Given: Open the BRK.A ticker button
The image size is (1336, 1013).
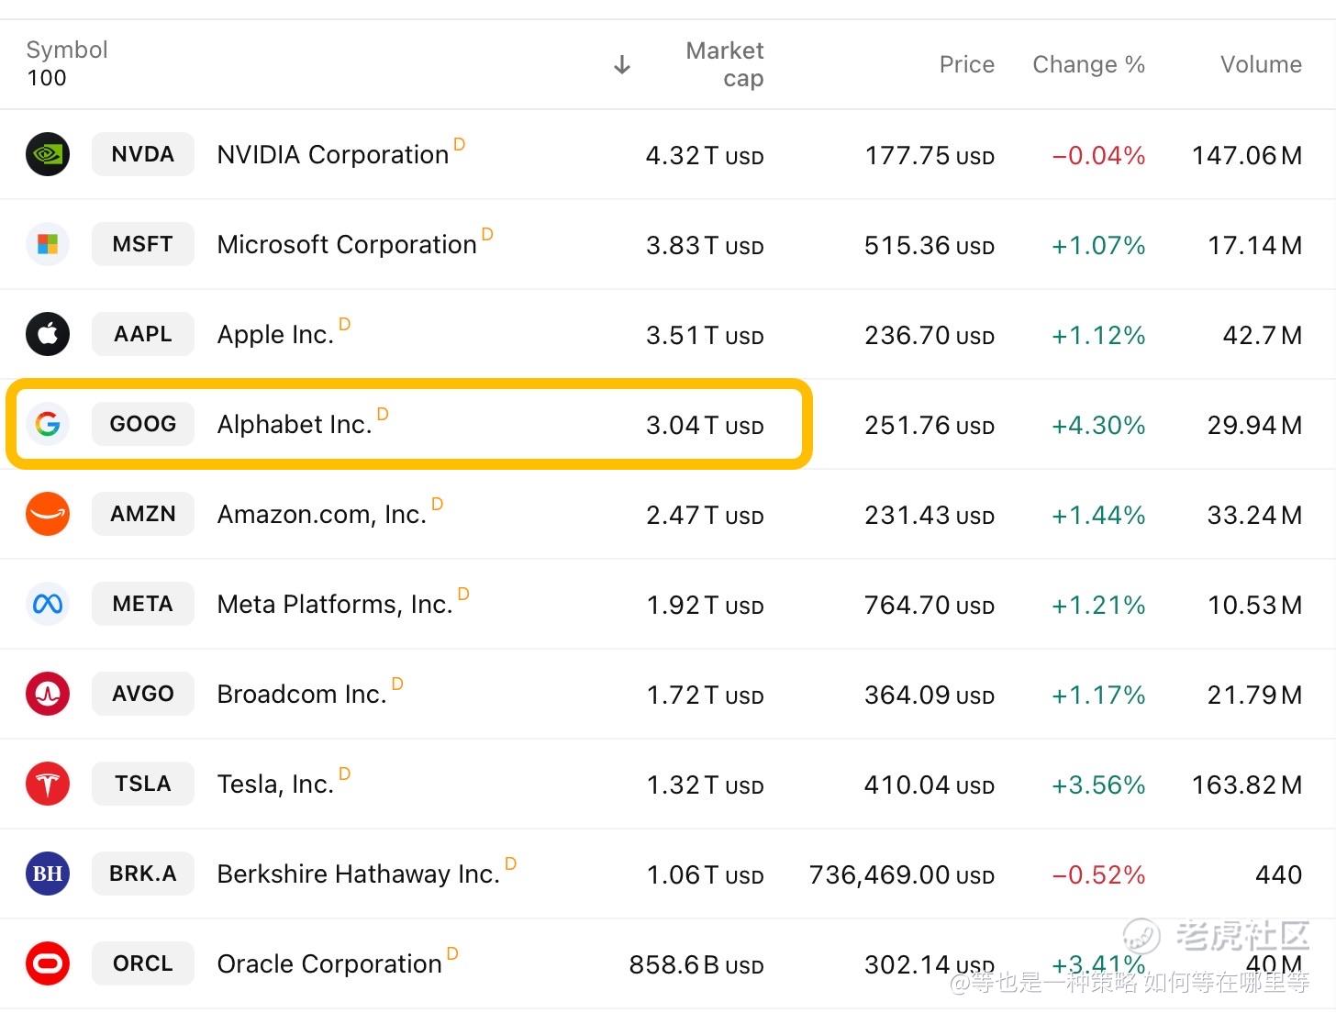Looking at the screenshot, I should (x=143, y=874).
